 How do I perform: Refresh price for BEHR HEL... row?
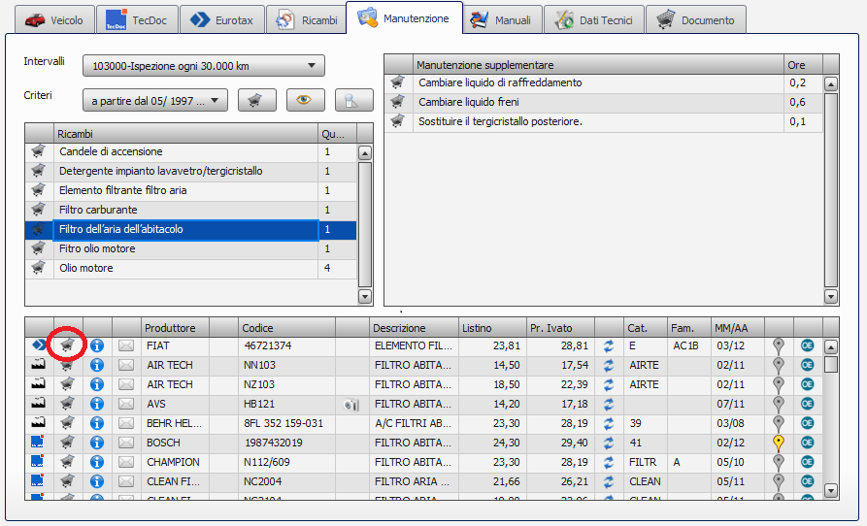(x=609, y=423)
